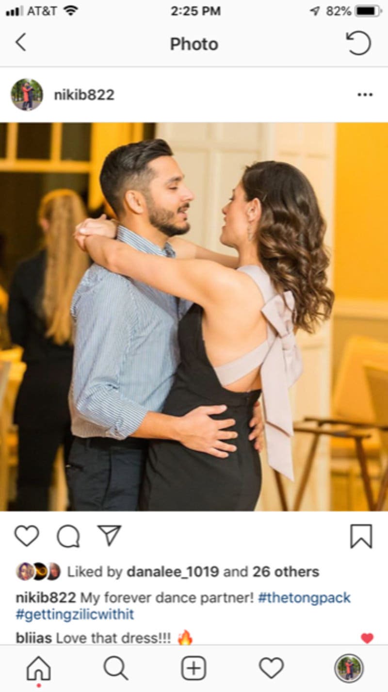
Task: Save post with bookmark icon
Action: click(361, 536)
